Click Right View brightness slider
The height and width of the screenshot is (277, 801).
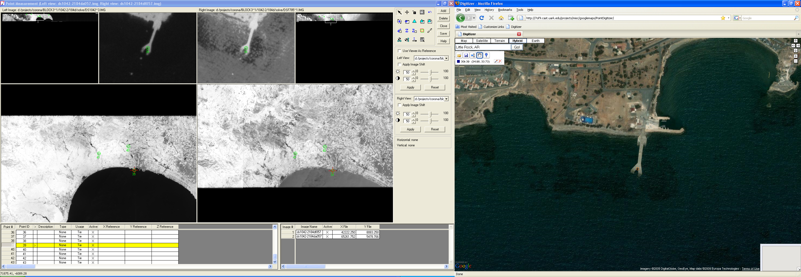430,114
